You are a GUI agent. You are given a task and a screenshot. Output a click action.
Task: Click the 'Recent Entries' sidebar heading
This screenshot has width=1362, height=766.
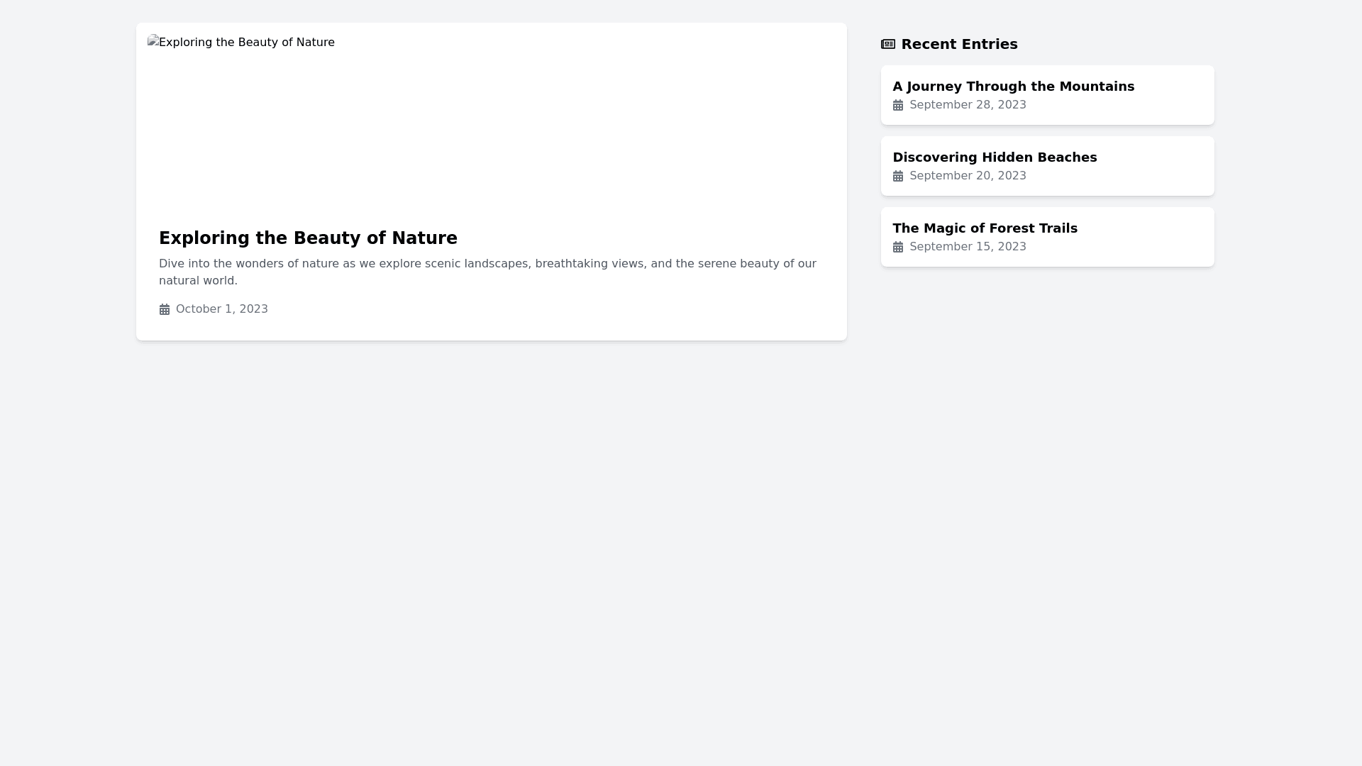click(959, 44)
